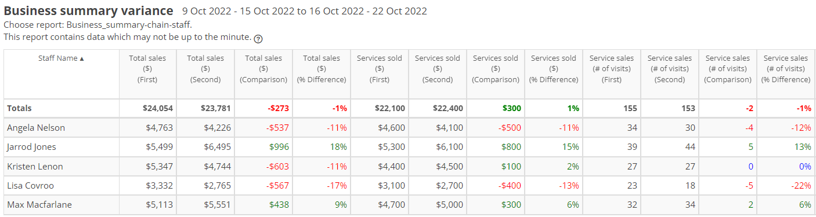Click Total sales (Comparison) column header
This screenshot has width=816, height=217.
coord(263,69)
